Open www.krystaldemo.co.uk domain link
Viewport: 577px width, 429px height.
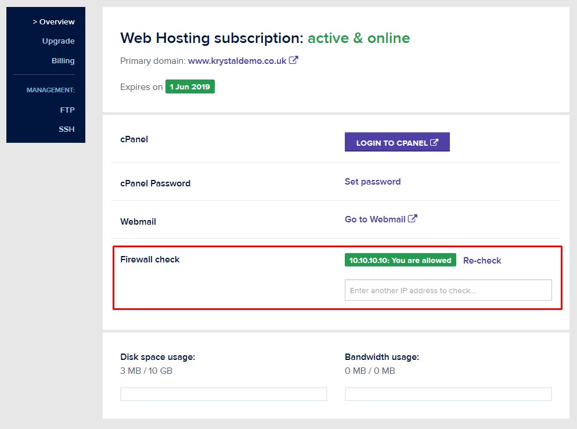pyautogui.click(x=237, y=61)
